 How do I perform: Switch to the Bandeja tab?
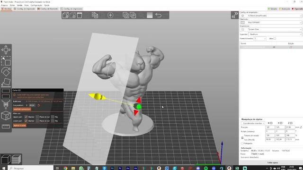pos(7,9)
